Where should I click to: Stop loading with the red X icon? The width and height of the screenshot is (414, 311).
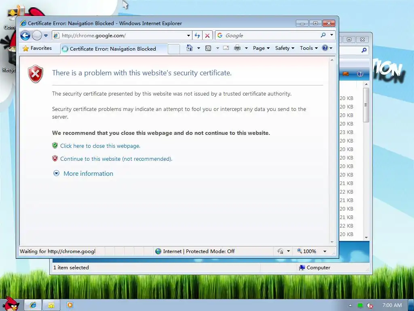coord(207,36)
